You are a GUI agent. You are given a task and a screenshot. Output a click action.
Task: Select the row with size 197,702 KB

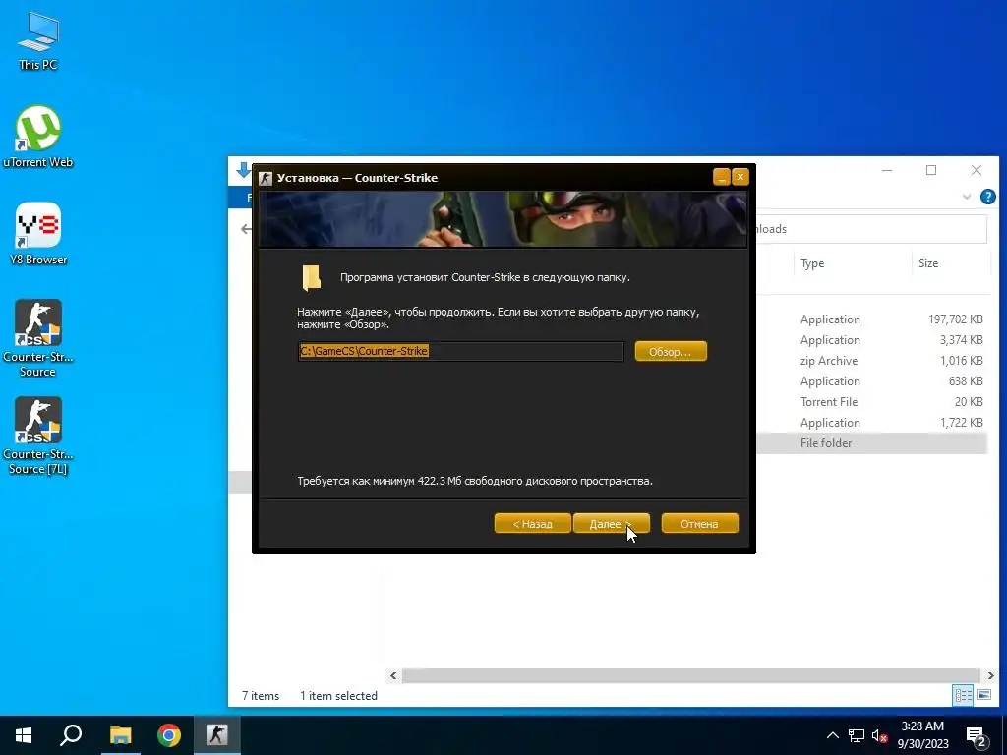pos(872,319)
